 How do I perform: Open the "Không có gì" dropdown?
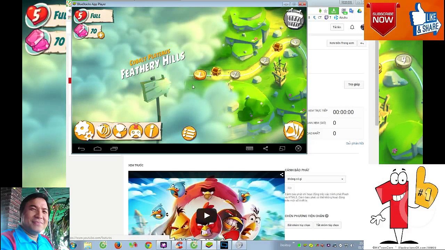[315, 179]
